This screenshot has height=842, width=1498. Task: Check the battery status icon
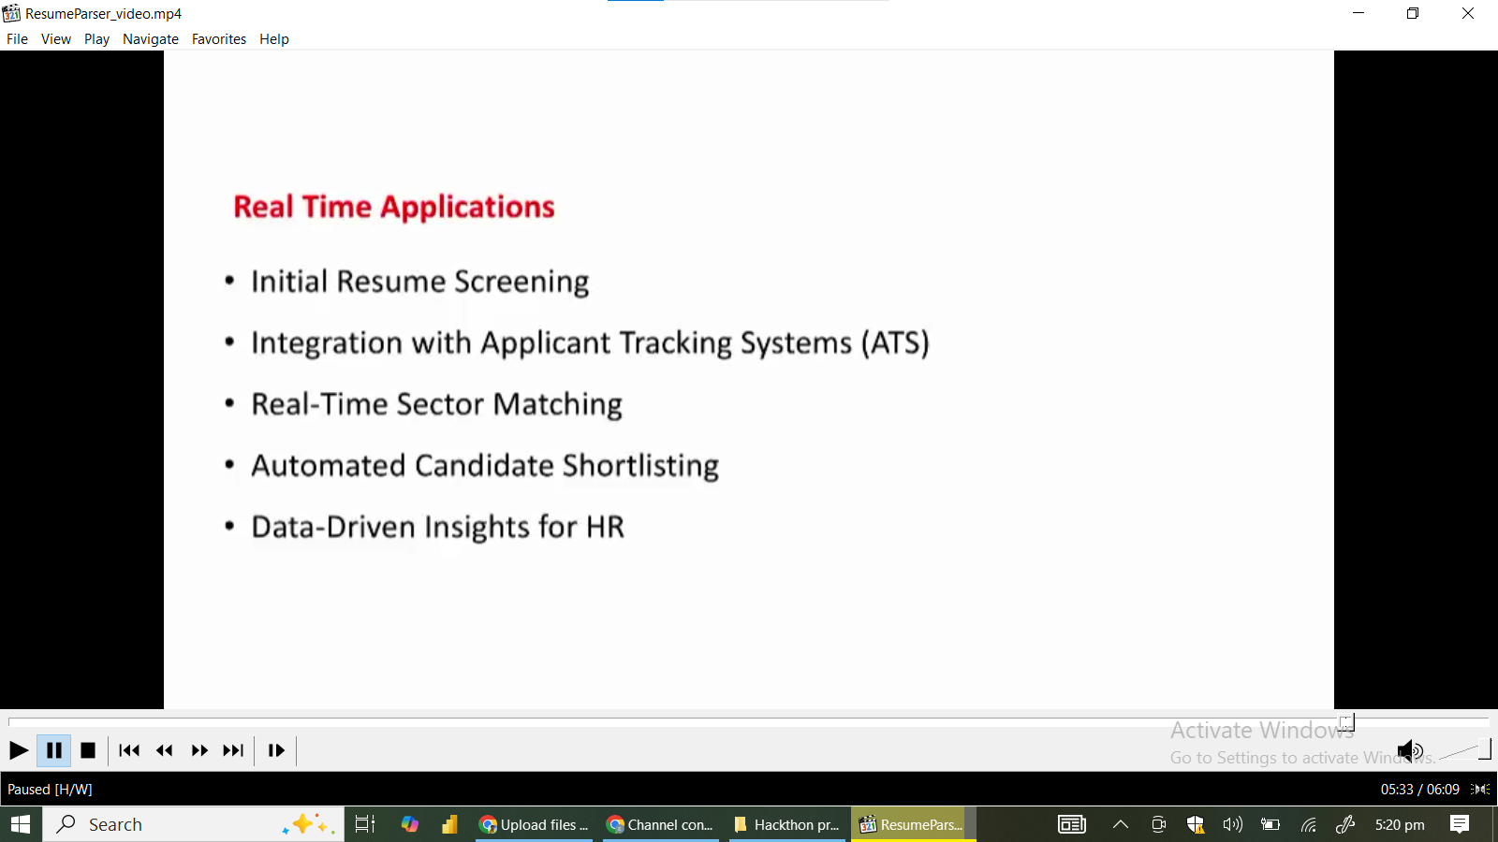coord(1270,824)
